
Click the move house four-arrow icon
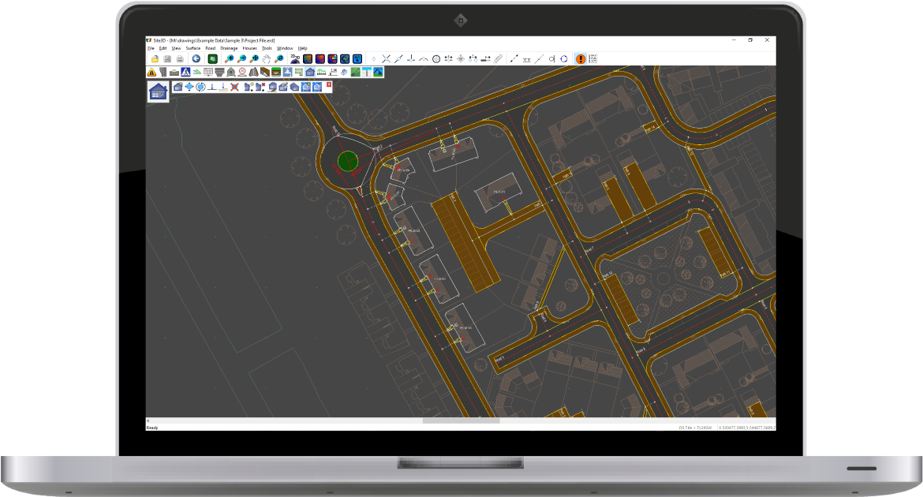(189, 87)
